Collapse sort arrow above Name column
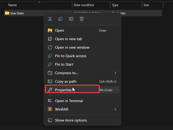The width and height of the screenshot is (173, 130). click(x=39, y=2)
